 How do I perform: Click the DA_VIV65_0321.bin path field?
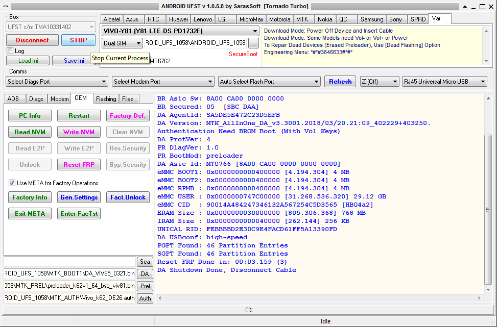pyautogui.click(x=70, y=273)
